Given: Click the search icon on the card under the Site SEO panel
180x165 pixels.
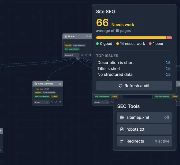Looking at the screenshot, I should coord(112,102).
